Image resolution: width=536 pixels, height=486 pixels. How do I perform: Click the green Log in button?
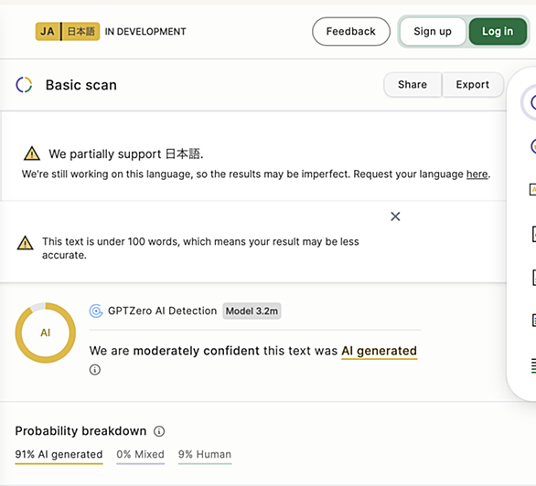click(498, 31)
